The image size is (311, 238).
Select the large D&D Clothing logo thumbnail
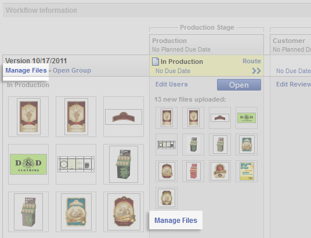tap(28, 164)
